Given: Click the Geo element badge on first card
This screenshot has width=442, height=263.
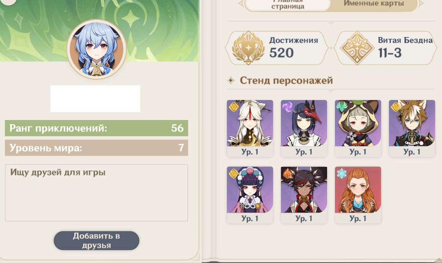Looking at the screenshot, I should click(234, 107).
